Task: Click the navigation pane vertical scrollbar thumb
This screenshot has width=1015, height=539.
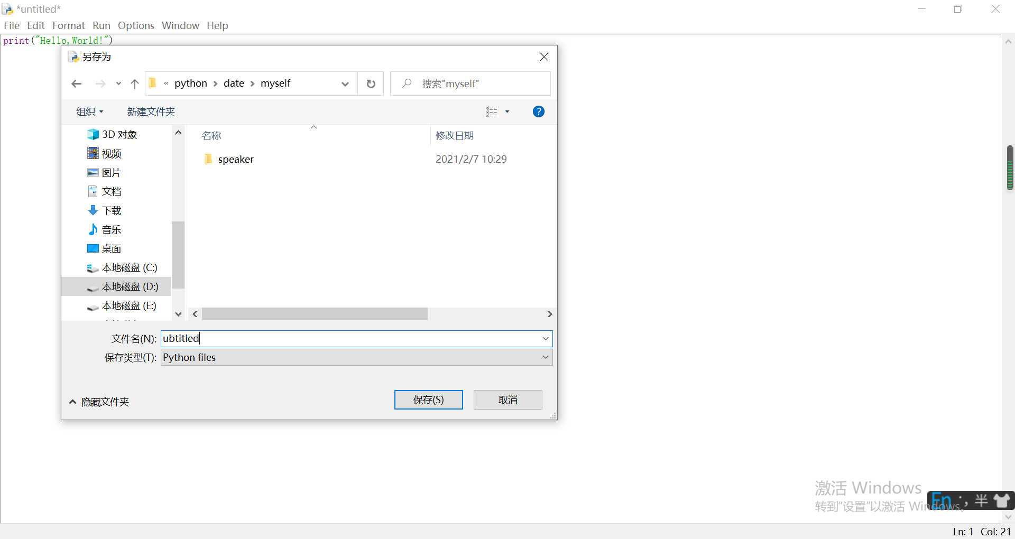Action: [x=178, y=255]
